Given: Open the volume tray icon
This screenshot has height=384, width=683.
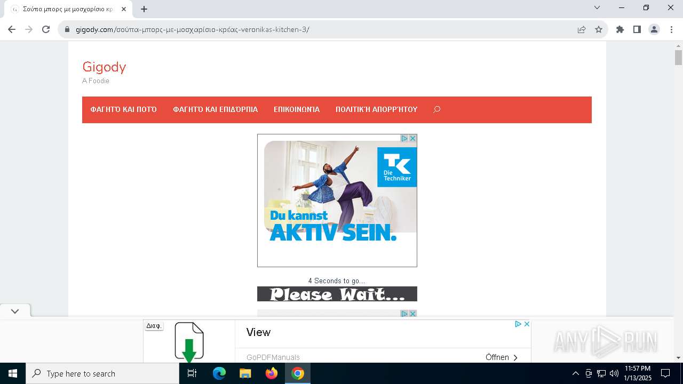Looking at the screenshot, I should coord(614,373).
